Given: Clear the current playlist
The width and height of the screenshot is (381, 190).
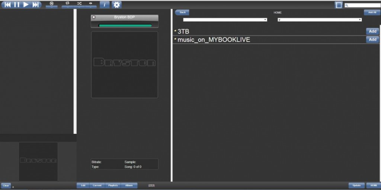Looking at the screenshot, I should [x=6, y=186].
